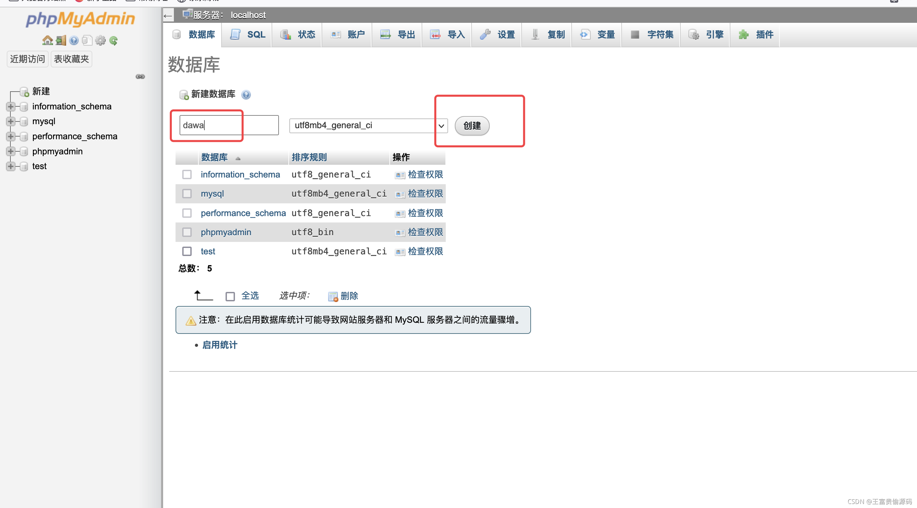The image size is (917, 508).
Task: Focus the database name field containing dawa
Action: 229,125
